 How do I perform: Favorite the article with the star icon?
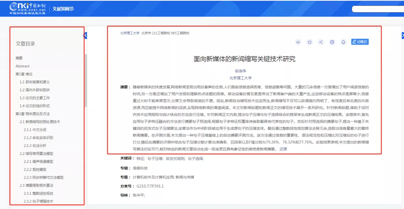[309, 42]
